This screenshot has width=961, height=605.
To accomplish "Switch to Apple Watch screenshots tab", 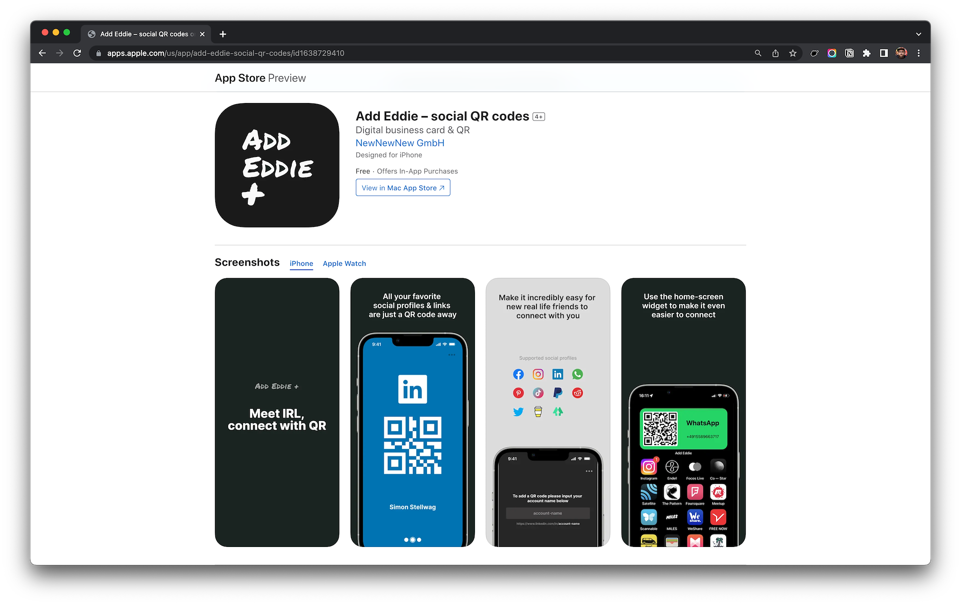I will [344, 263].
